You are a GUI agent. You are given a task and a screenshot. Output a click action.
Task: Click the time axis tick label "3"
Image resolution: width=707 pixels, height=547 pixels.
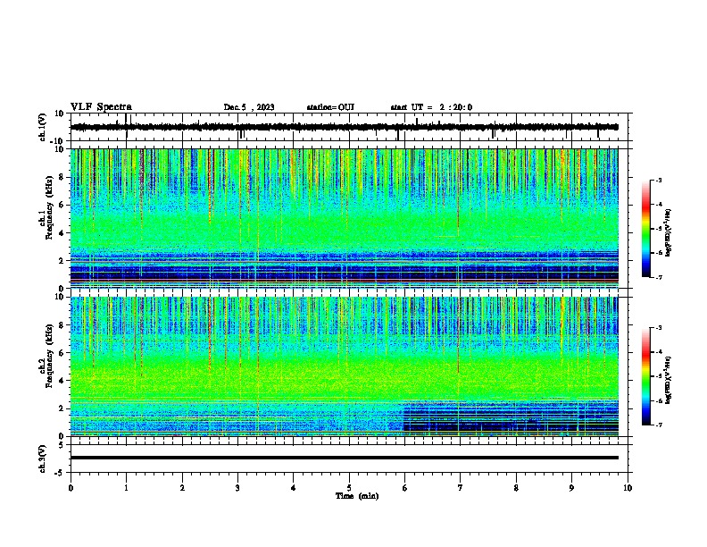point(237,488)
